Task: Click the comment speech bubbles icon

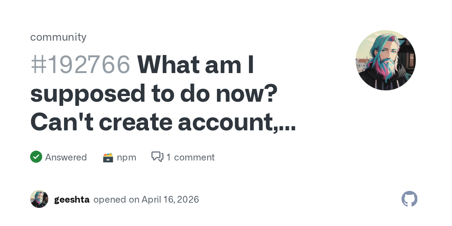Action: click(x=157, y=157)
